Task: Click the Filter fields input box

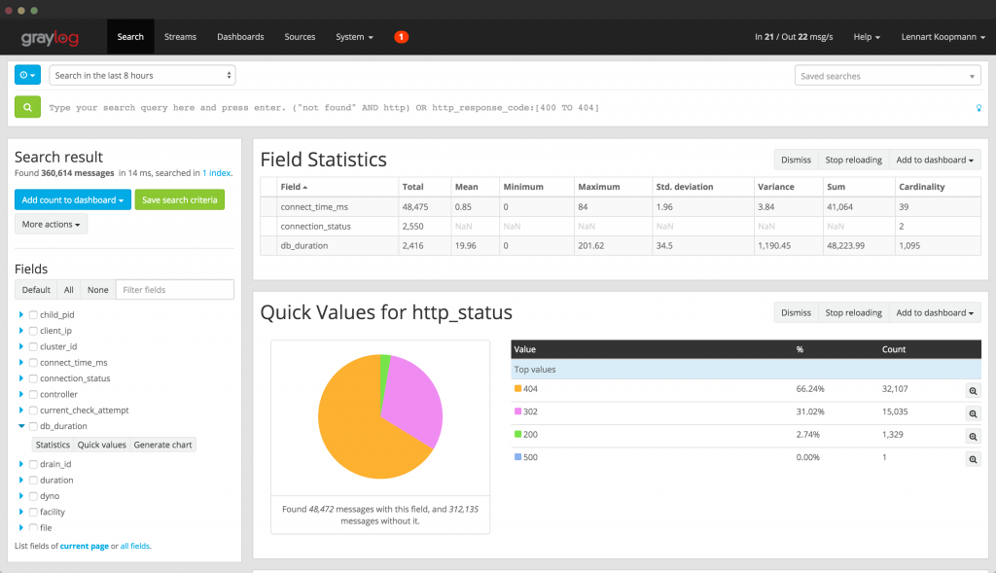Action: click(x=174, y=290)
